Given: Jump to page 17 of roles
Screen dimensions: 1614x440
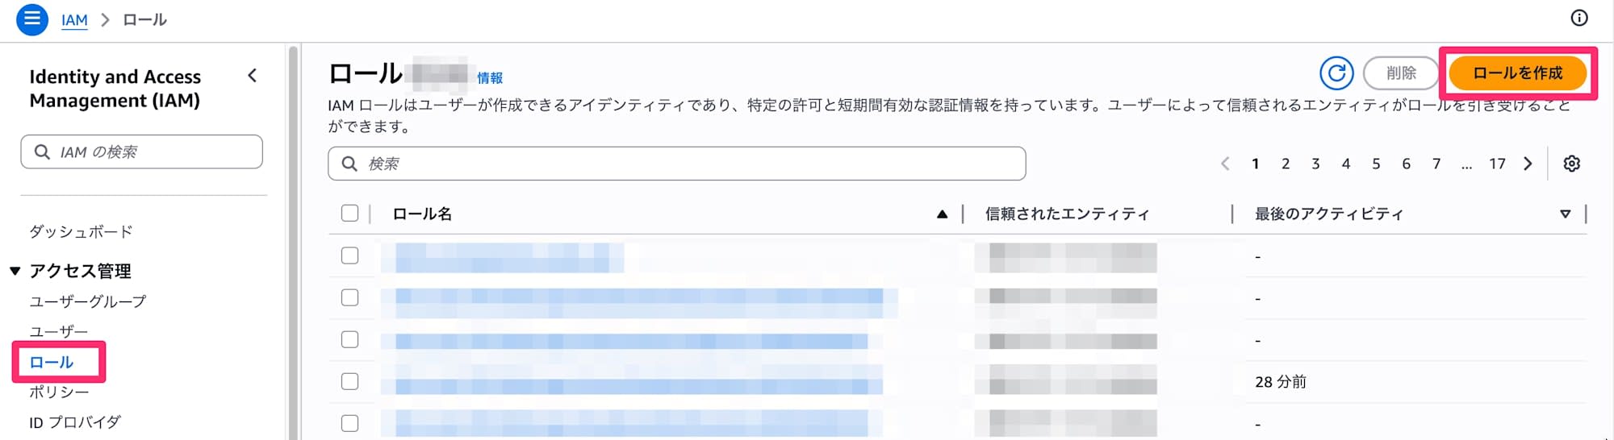Looking at the screenshot, I should [x=1497, y=164].
